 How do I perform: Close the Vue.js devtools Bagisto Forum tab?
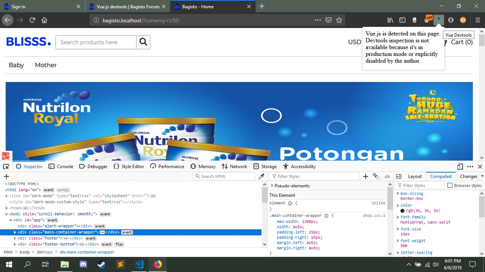tap(164, 6)
